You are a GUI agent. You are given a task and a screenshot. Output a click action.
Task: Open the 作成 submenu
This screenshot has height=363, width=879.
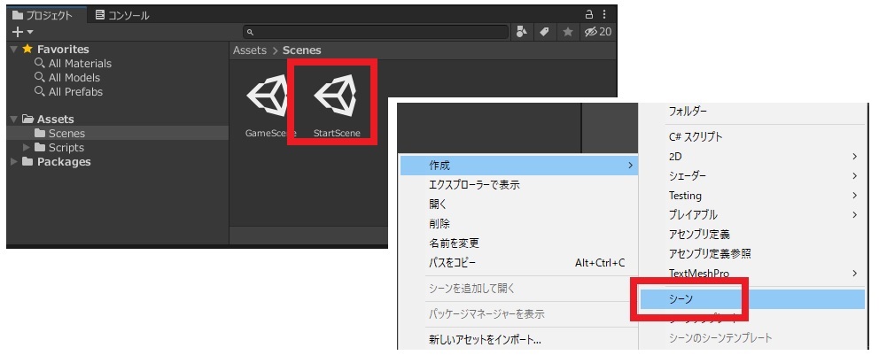(x=519, y=166)
